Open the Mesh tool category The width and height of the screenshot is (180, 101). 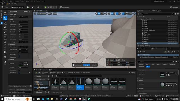[5, 38]
